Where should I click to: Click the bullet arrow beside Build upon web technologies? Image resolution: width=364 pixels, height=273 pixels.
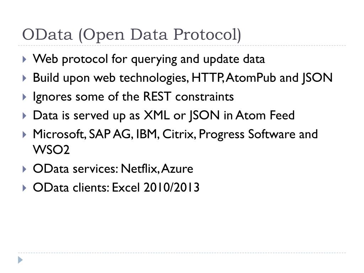25,78
